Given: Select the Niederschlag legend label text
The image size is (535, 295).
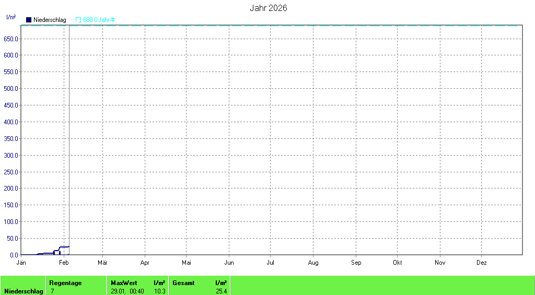Looking at the screenshot, I should (x=50, y=20).
